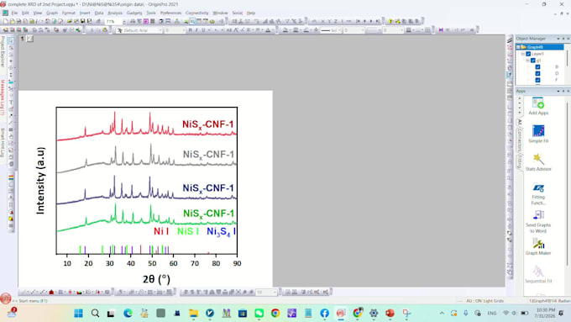Click the blue M icon in toolbar
Viewport: 571px width, 322px height.
(441, 30)
